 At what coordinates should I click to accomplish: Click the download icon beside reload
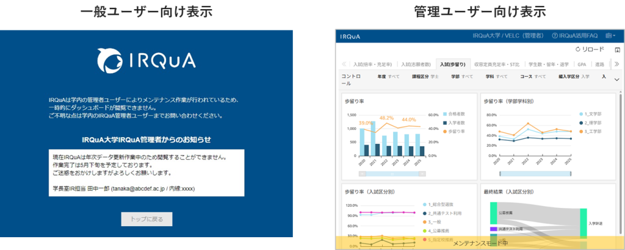[x=617, y=49]
